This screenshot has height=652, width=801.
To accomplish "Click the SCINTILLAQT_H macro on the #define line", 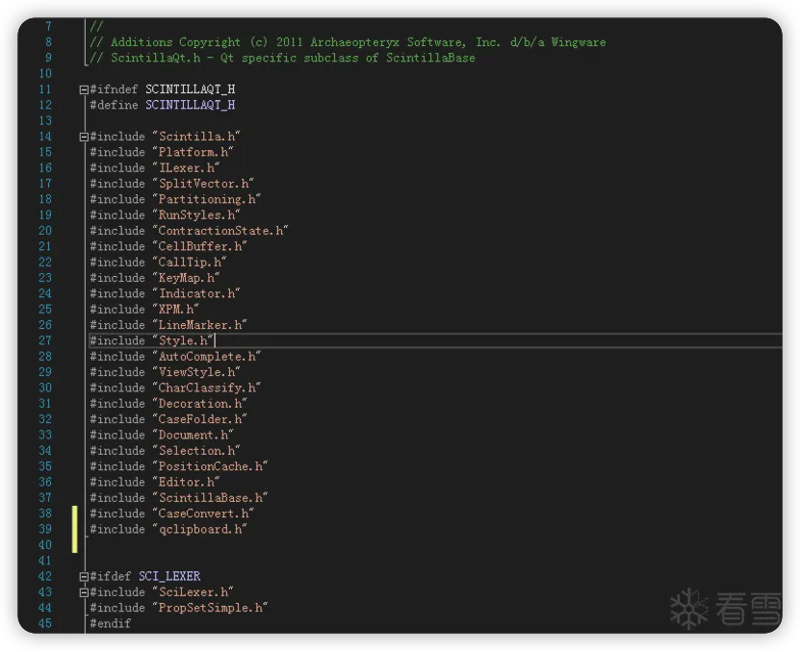I will point(190,105).
